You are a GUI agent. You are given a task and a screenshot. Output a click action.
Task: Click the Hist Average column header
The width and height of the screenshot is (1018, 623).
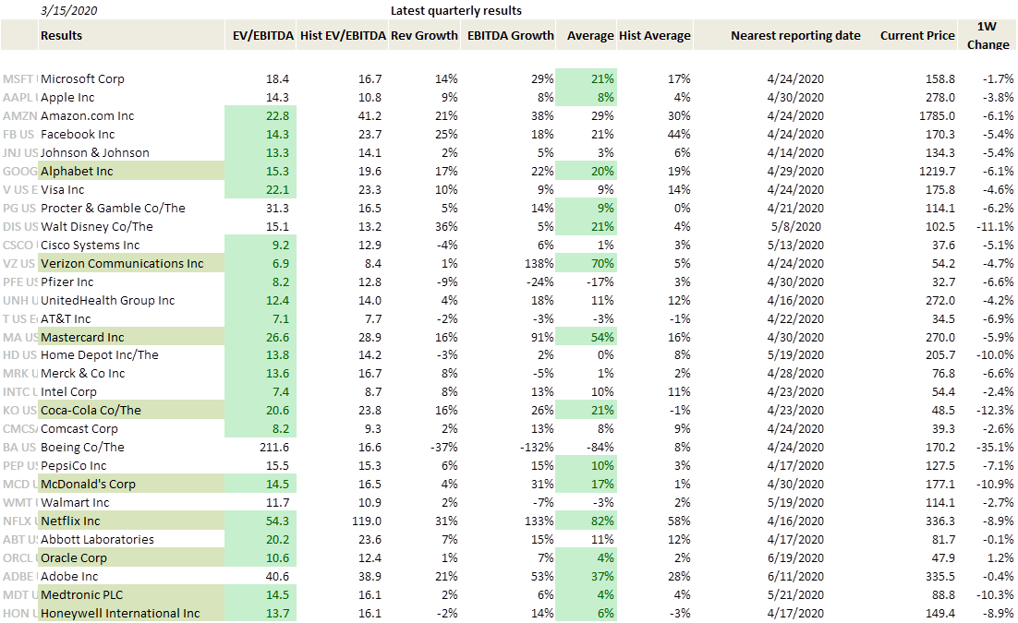654,36
